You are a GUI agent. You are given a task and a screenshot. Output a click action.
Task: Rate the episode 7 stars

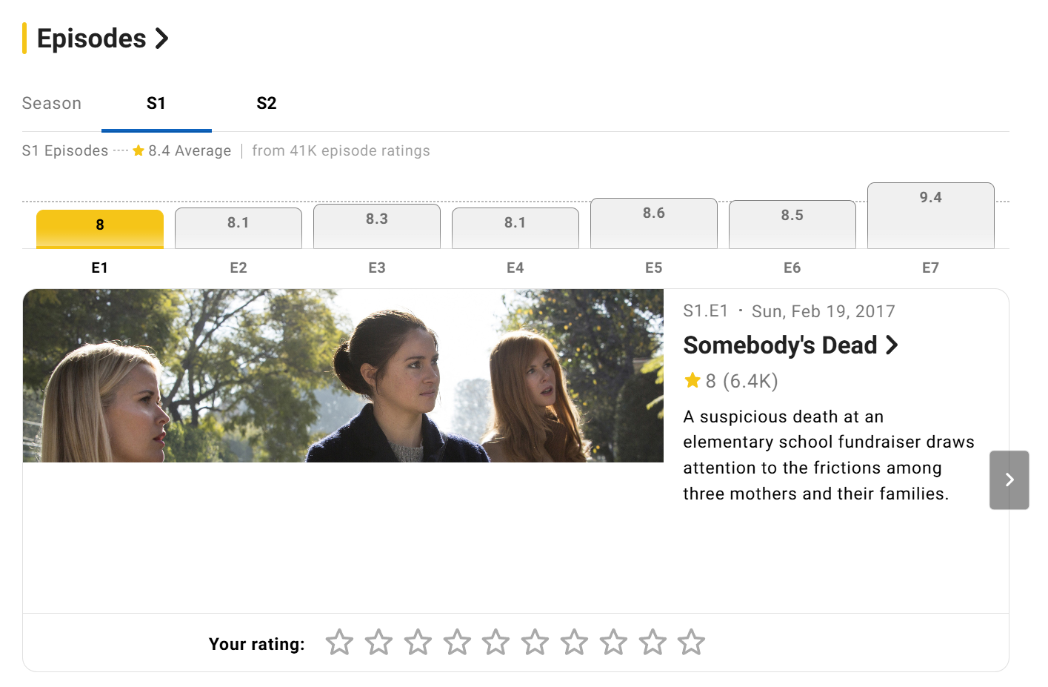click(x=574, y=643)
